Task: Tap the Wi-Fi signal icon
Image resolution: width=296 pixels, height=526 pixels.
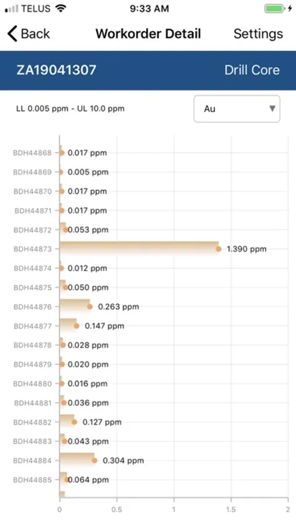Action: coord(60,9)
